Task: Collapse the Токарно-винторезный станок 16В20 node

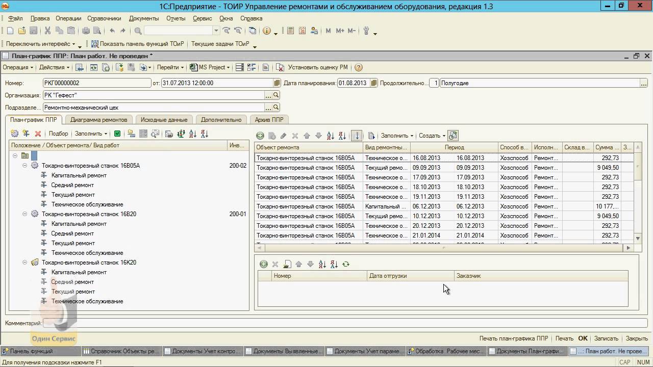Action: (x=24, y=214)
